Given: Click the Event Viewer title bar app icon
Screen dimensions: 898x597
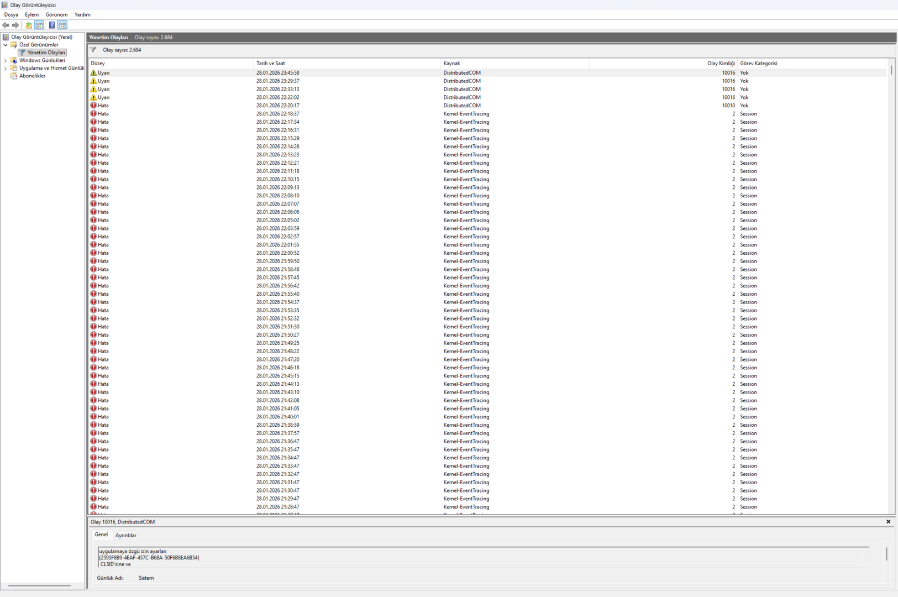Looking at the screenshot, I should (x=4, y=5).
